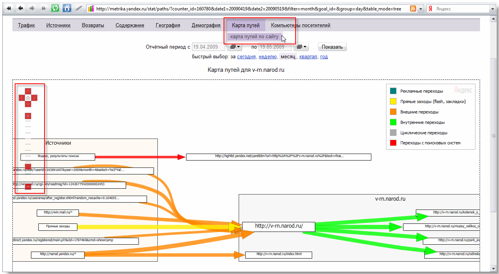Image resolution: width=499 pixels, height=274 pixels.
Task: Open the Источники menu
Action: click(x=58, y=25)
